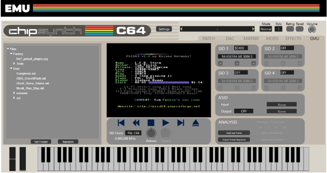Image resolution: width=327 pixels, height=173 pixels.
Task: Expand the sal folder
Action: tap(14, 98)
